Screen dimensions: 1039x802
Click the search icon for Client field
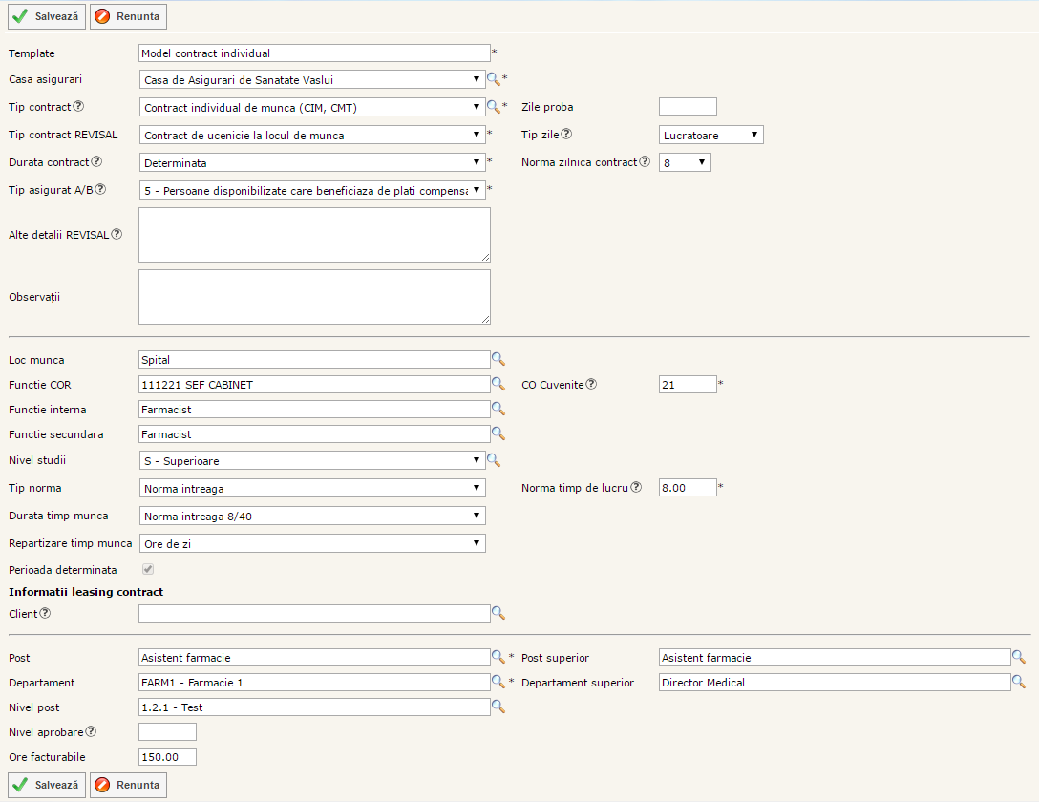tap(498, 613)
